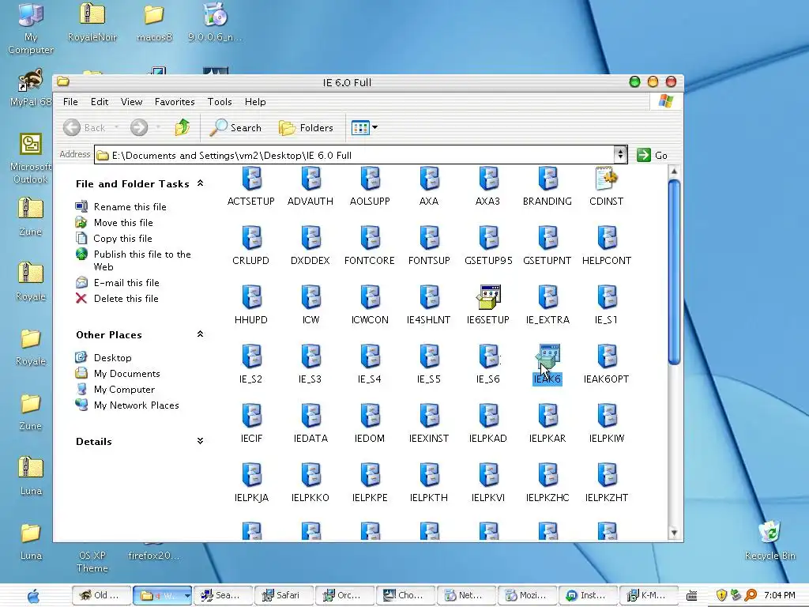Open the address bar dropdown arrow

coord(620,155)
